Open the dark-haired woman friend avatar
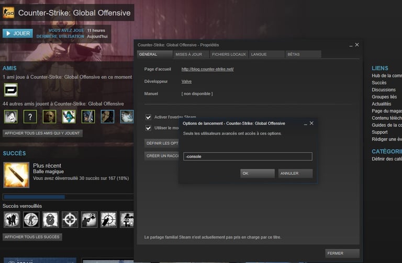Screen dimensions: 402x263 [x=107, y=117]
